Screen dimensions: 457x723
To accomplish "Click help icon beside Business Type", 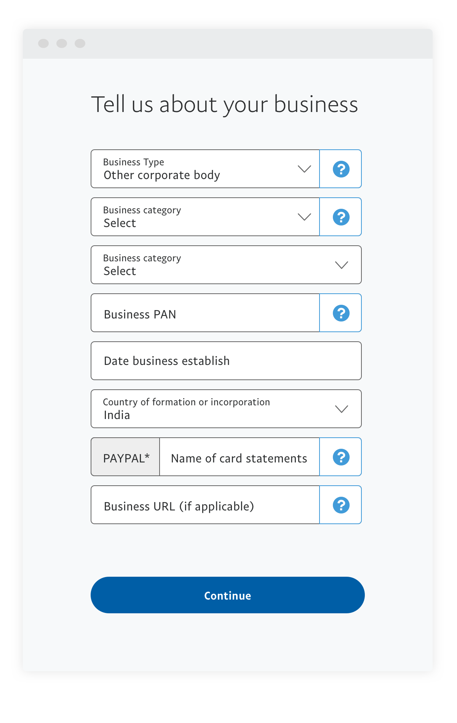I will [x=341, y=169].
